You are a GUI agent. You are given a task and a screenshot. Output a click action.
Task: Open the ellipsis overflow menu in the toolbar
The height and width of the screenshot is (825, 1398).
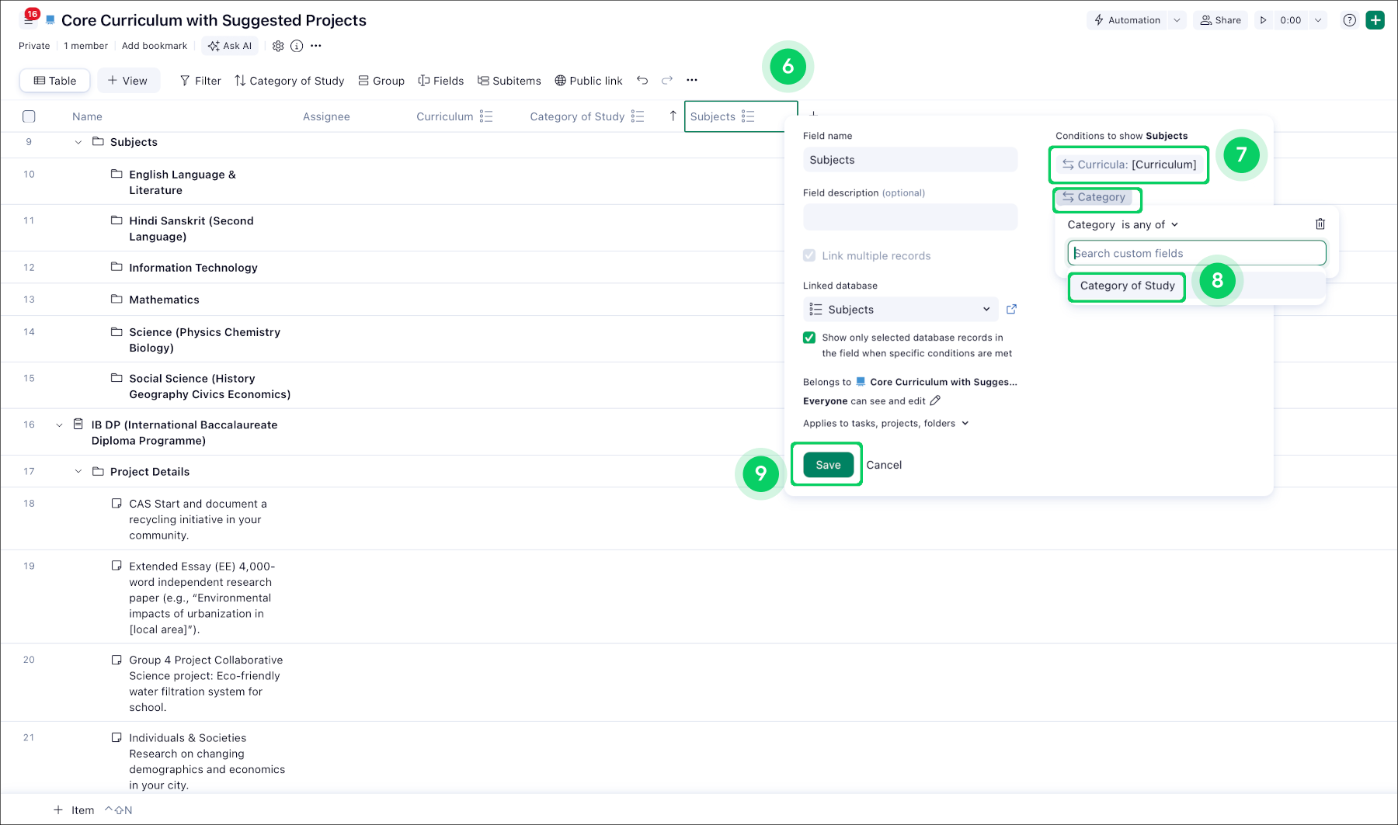pyautogui.click(x=692, y=79)
